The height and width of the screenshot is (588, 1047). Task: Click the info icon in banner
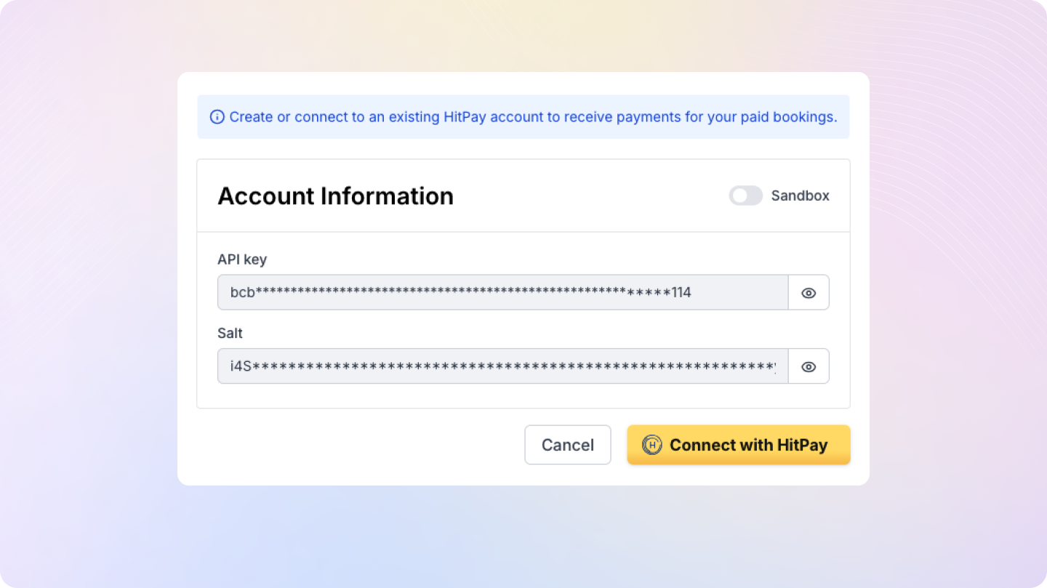click(x=217, y=117)
